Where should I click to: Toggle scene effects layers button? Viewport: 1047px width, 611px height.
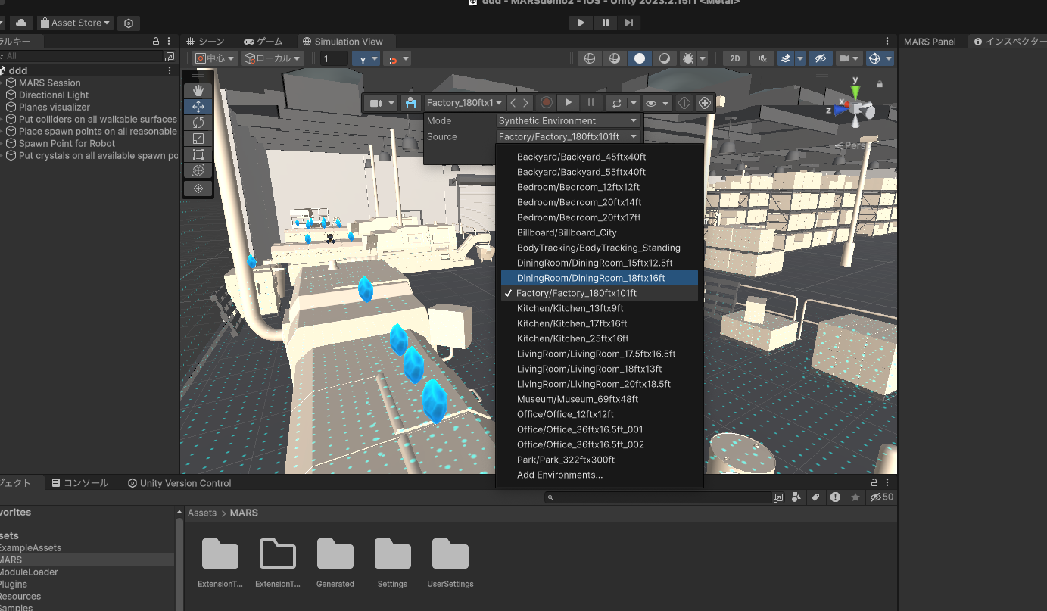(787, 58)
